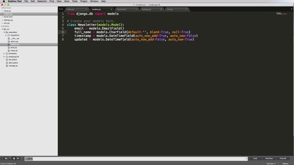Viewport: 294px width, 165px height.
Task: Click the src folder icon
Action: coord(5,29)
